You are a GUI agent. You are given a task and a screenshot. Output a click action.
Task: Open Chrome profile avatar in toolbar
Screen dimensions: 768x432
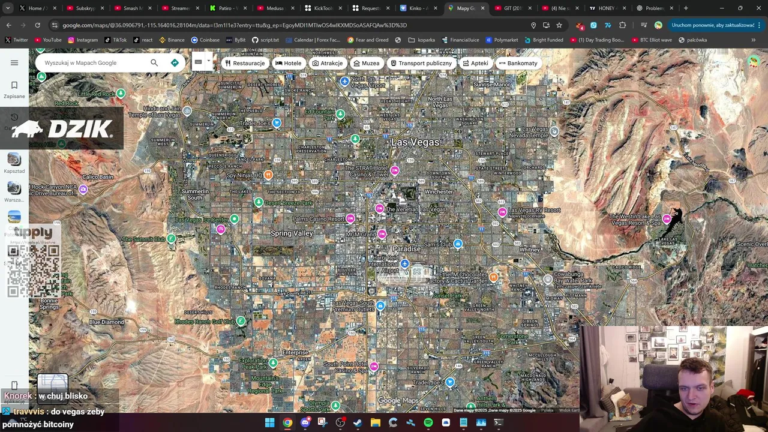658,25
